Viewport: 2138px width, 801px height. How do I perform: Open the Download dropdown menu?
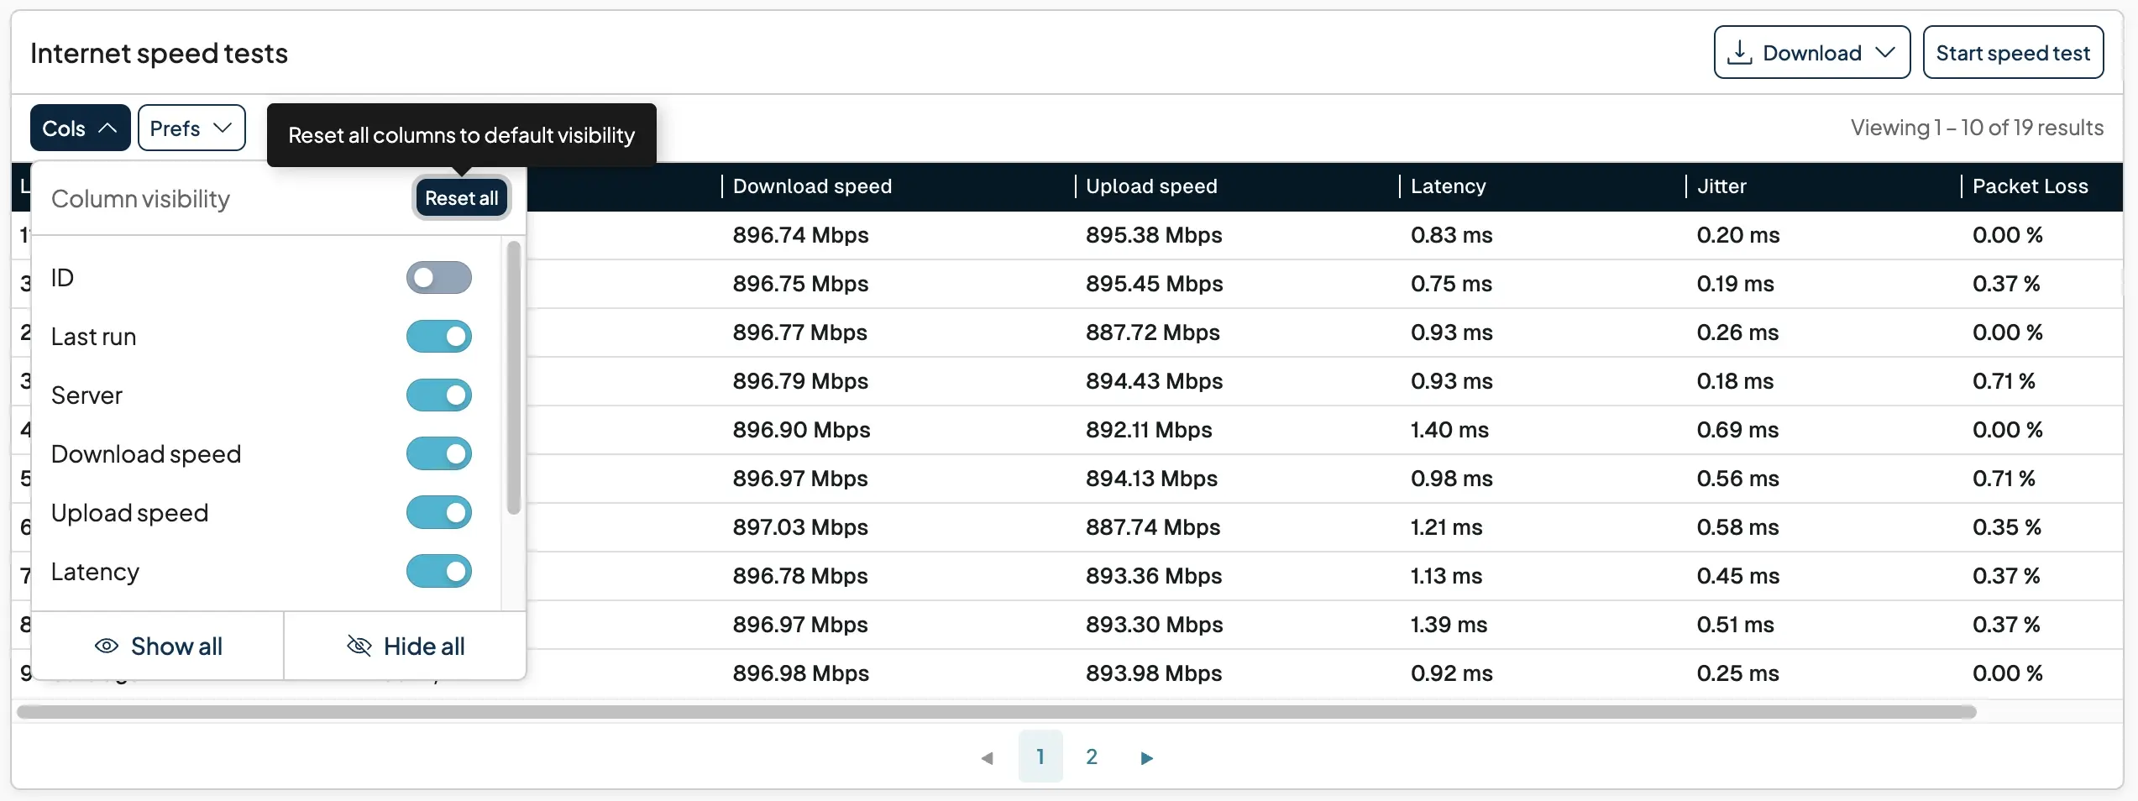tap(1811, 53)
